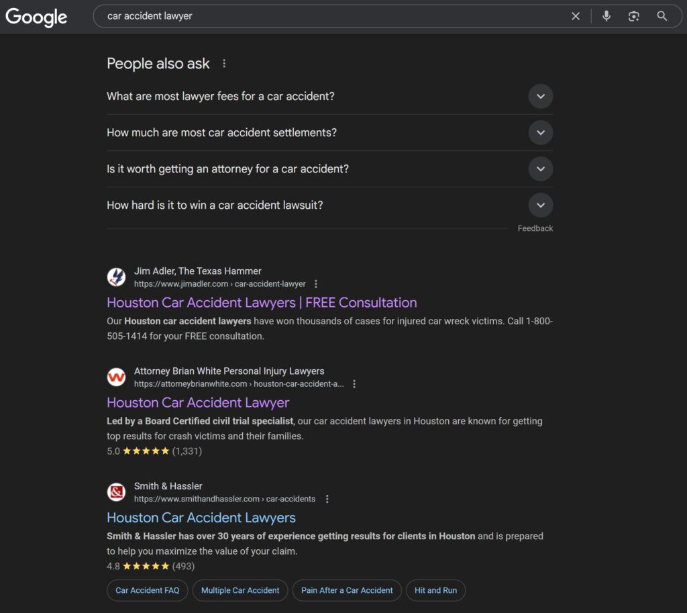Click the attorneybrianwhite.com URL breadcrumb
Image resolution: width=687 pixels, height=613 pixels.
tap(239, 384)
